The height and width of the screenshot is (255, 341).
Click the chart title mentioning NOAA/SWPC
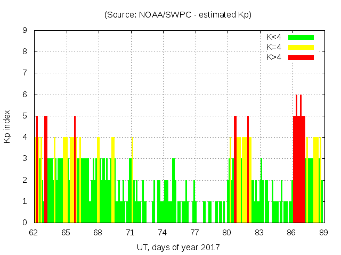coord(178,15)
